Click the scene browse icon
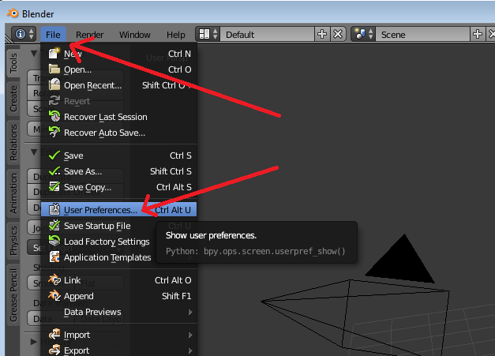495x356 pixels. [360, 34]
